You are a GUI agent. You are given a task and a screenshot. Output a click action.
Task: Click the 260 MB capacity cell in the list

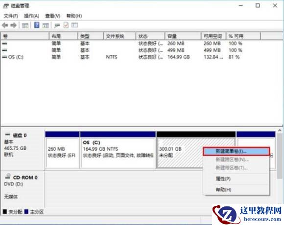[x=176, y=44]
